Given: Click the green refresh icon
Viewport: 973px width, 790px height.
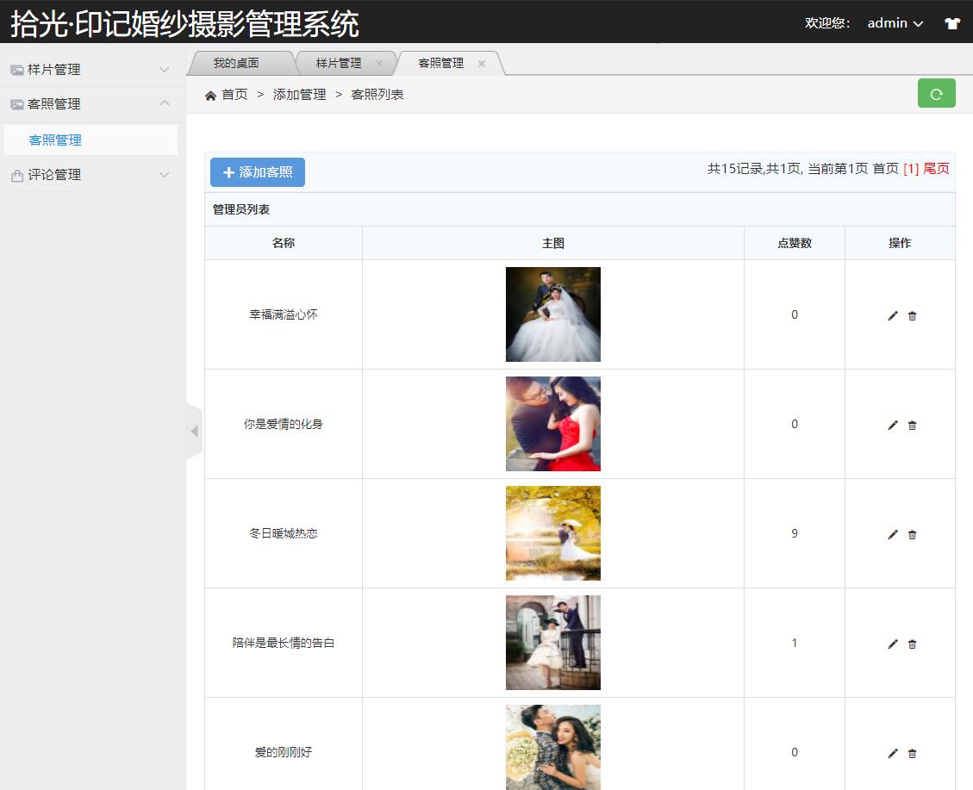Looking at the screenshot, I should 937,93.
